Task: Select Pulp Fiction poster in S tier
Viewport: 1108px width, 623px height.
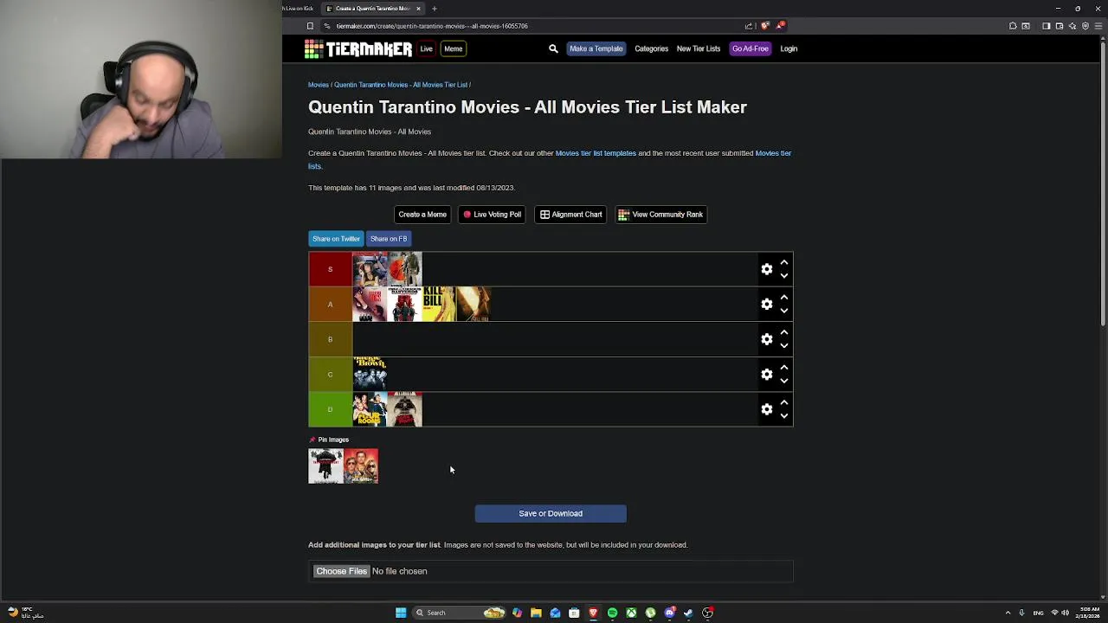Action: coord(370,269)
